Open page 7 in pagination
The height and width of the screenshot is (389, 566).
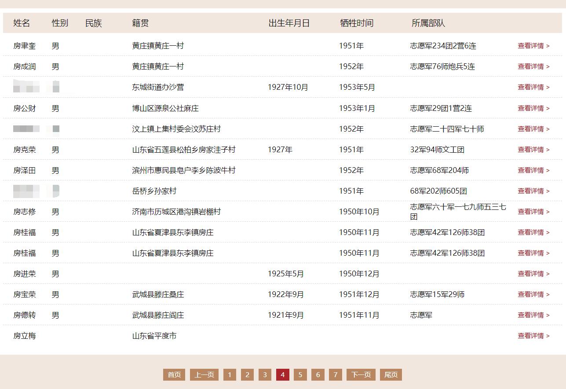tap(336, 374)
